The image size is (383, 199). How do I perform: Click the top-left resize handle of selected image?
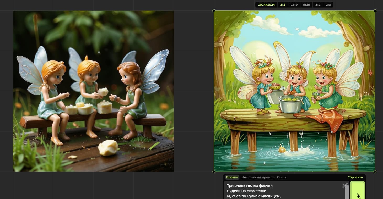coord(214,11)
